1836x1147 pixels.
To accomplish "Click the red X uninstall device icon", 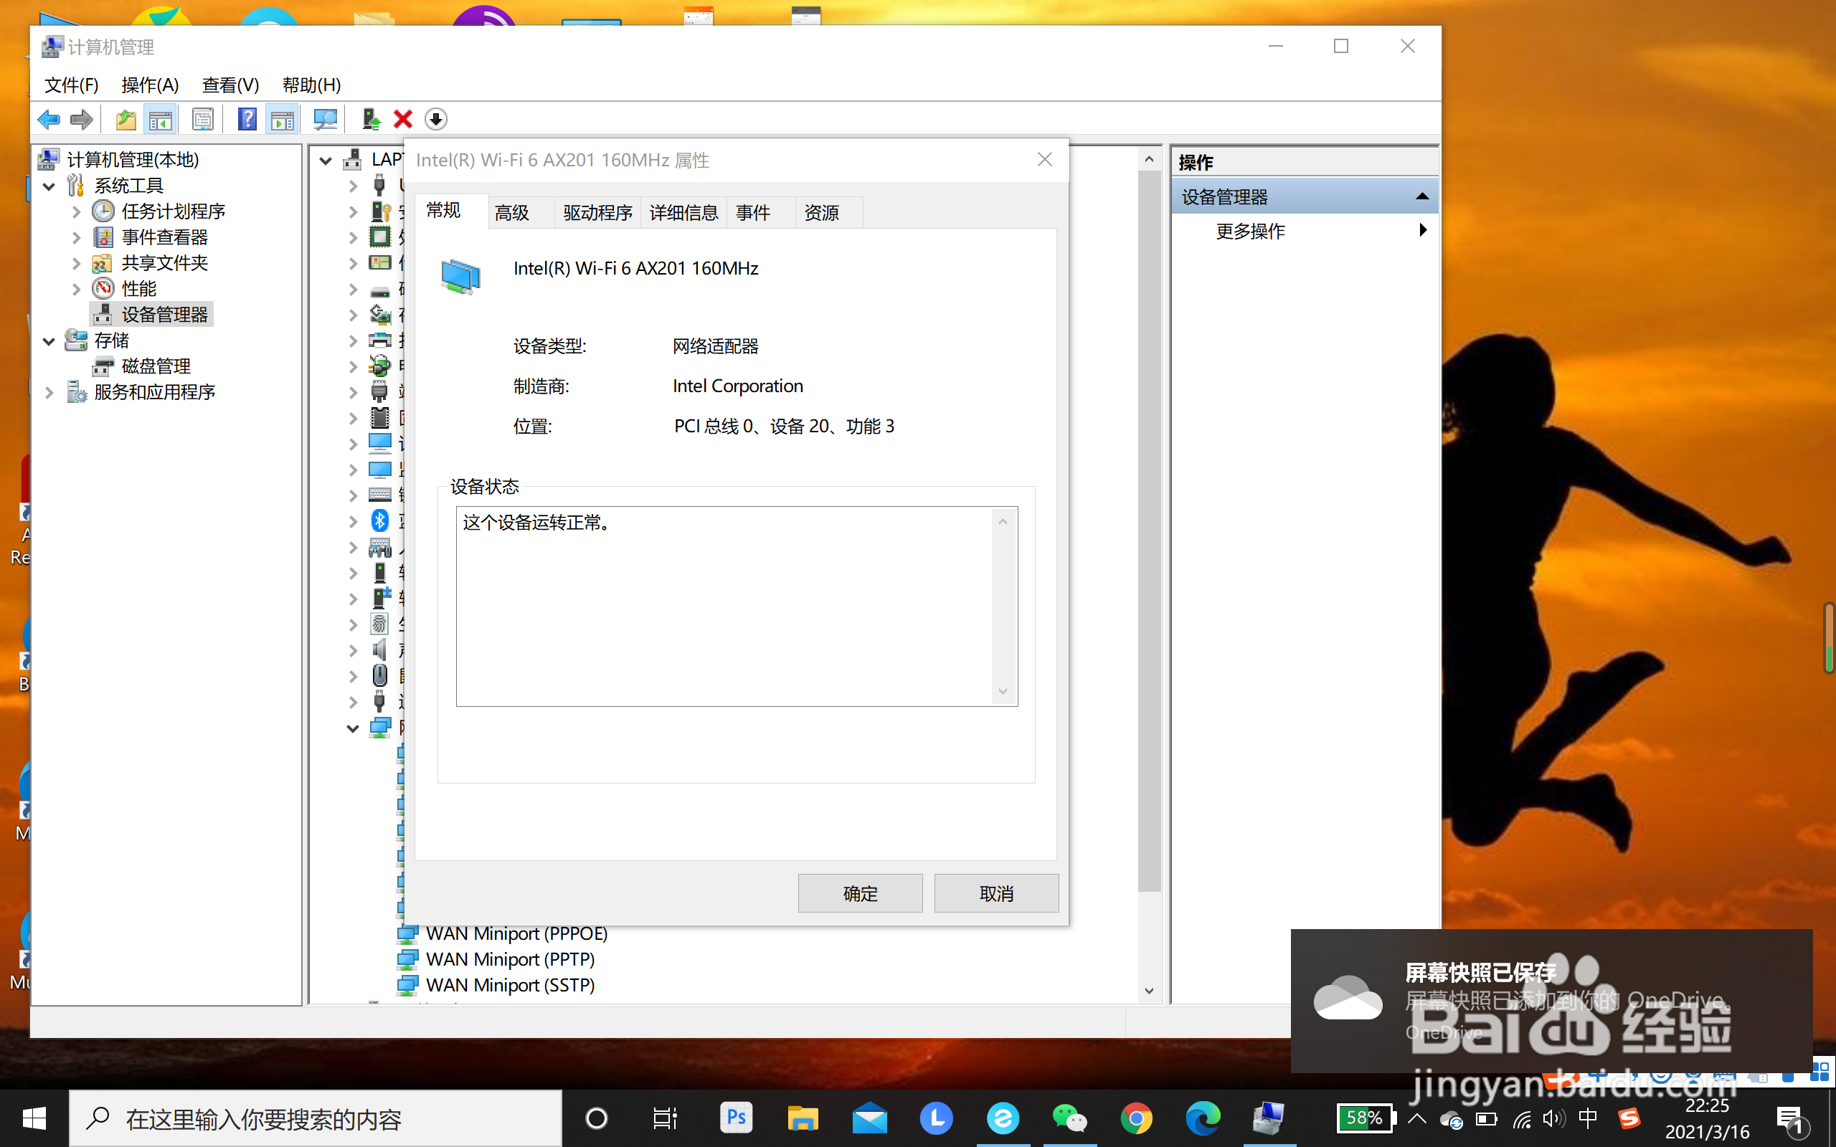I will pyautogui.click(x=403, y=119).
